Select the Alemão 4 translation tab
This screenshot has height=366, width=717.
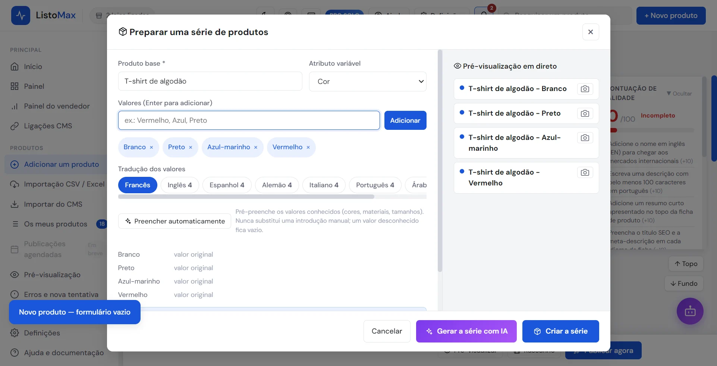coord(277,185)
